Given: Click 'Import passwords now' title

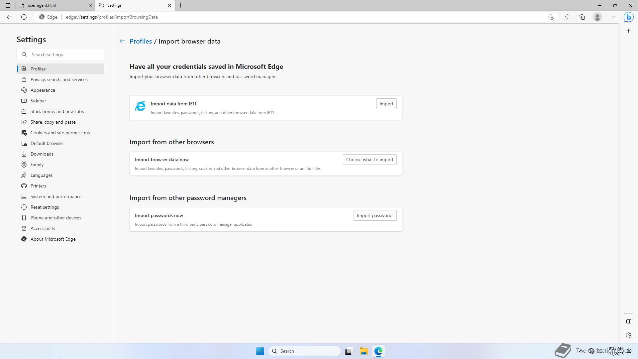Looking at the screenshot, I should pyautogui.click(x=159, y=215).
